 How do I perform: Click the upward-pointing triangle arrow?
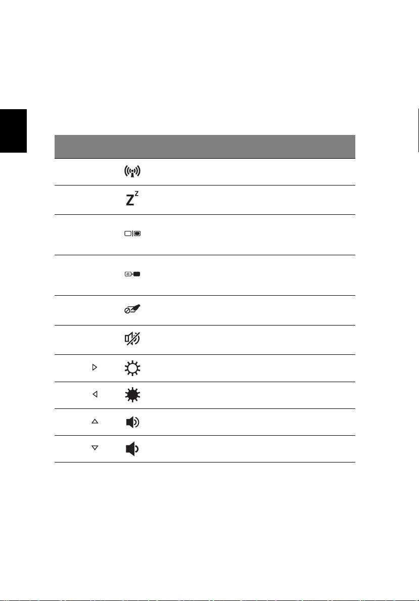(95, 421)
